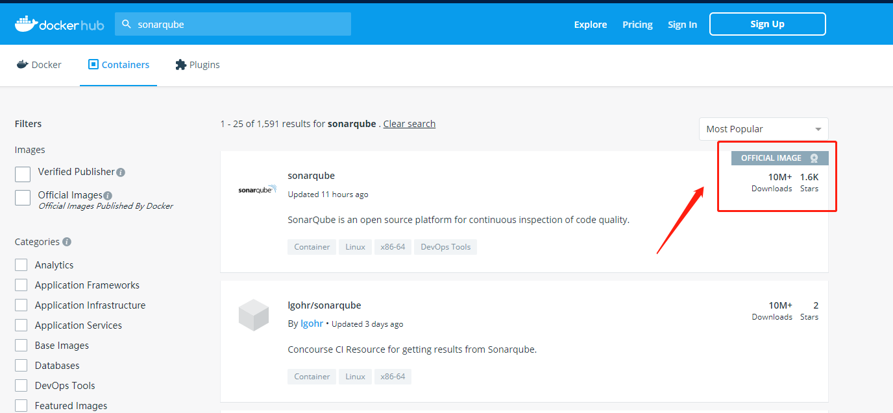Check the DevOps Tools category

pos(21,385)
